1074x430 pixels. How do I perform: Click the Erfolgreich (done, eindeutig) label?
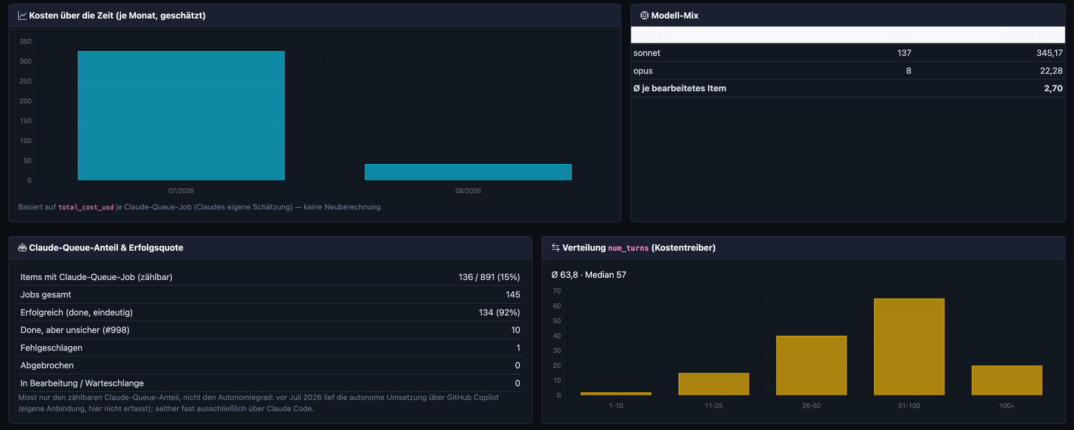[76, 312]
